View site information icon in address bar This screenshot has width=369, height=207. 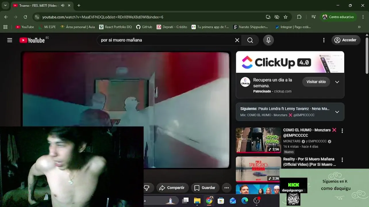[37, 17]
